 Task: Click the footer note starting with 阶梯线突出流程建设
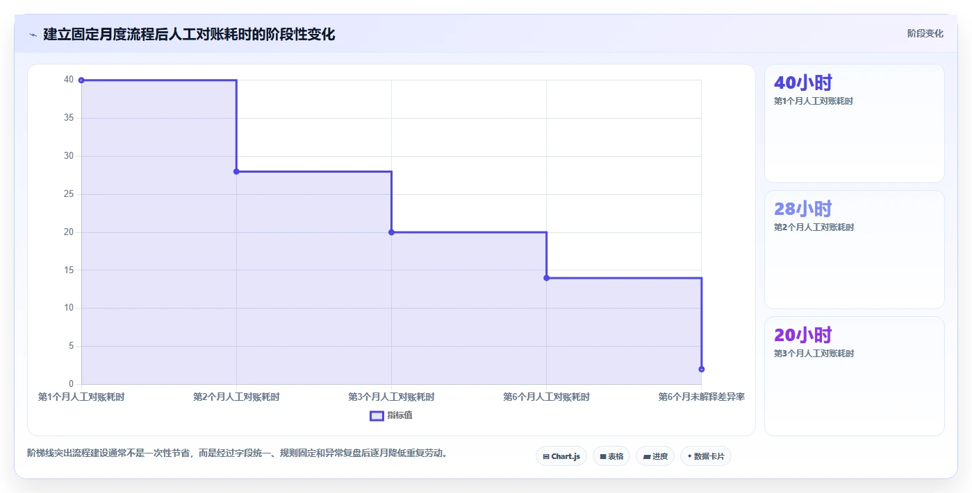point(239,453)
